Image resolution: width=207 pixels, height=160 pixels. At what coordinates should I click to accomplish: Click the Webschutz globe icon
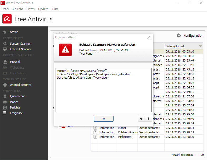[x=5, y=68]
